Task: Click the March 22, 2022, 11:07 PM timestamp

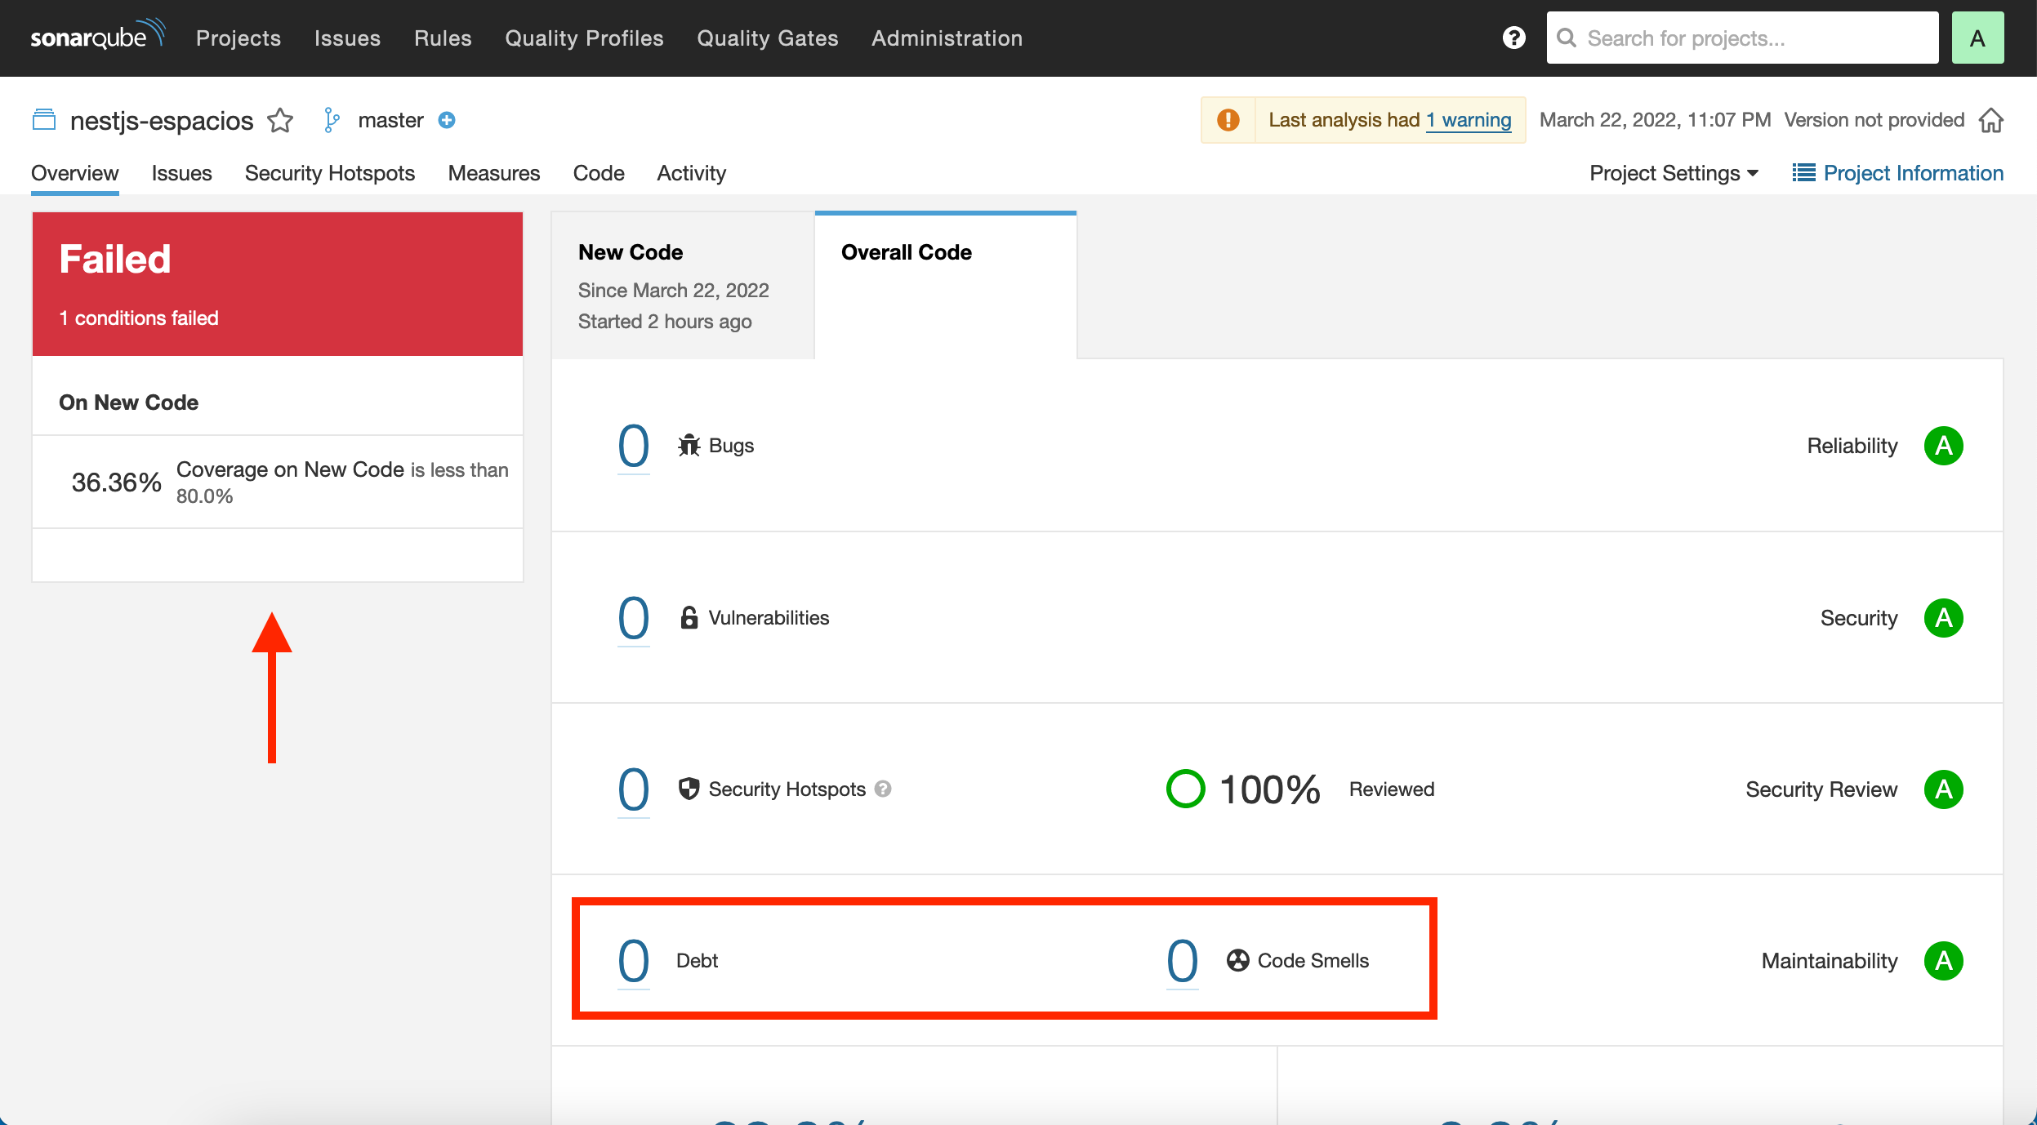Action: 1655,120
